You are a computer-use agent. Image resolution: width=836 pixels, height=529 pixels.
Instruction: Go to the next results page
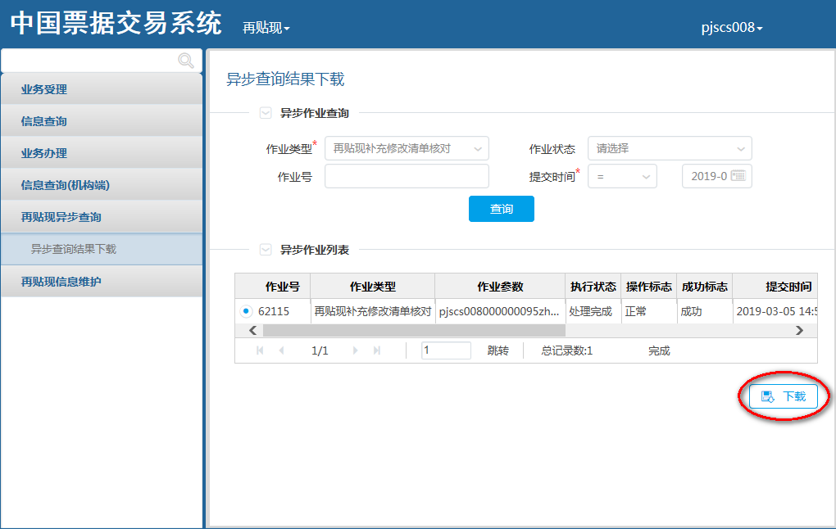pos(356,350)
